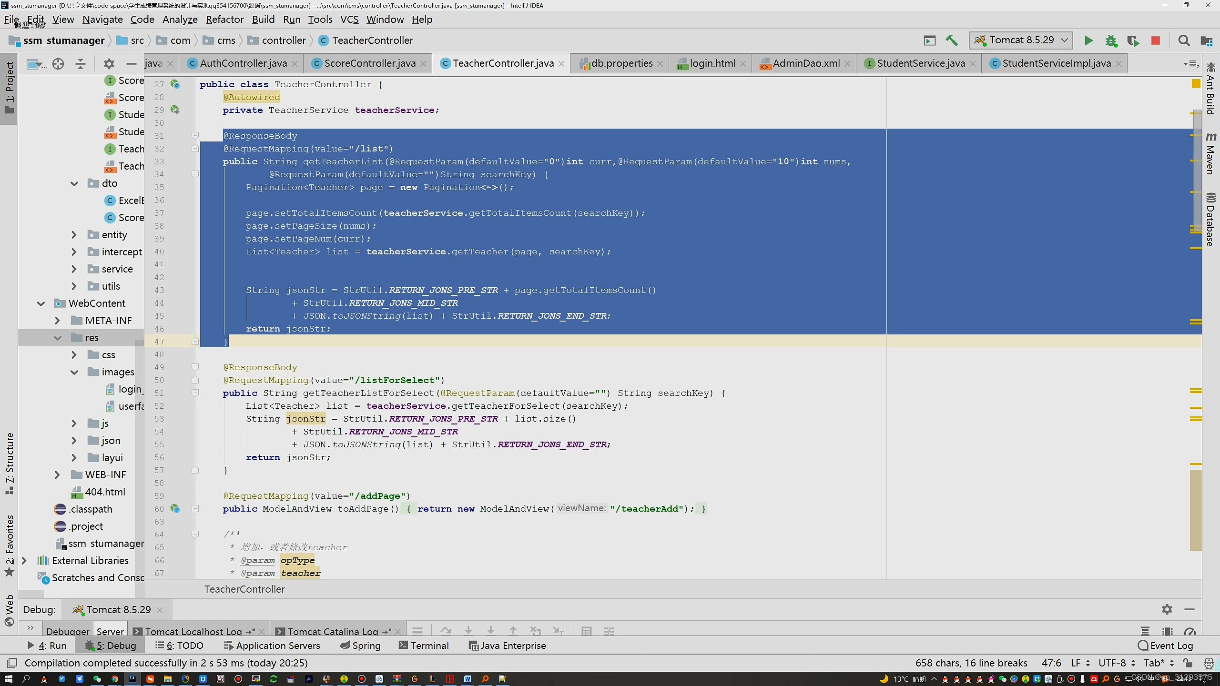
Task: Expand the entity folder in tree
Action: [x=74, y=235]
